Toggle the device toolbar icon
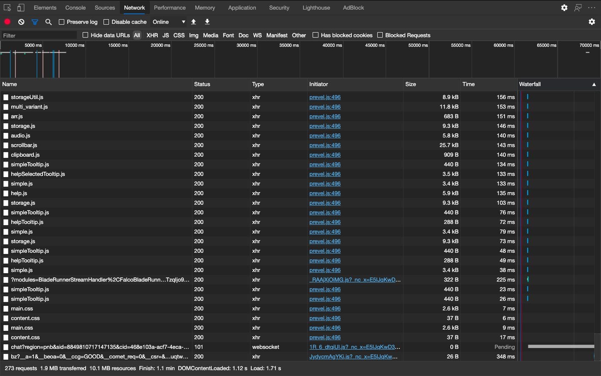601x376 pixels. pyautogui.click(x=21, y=8)
